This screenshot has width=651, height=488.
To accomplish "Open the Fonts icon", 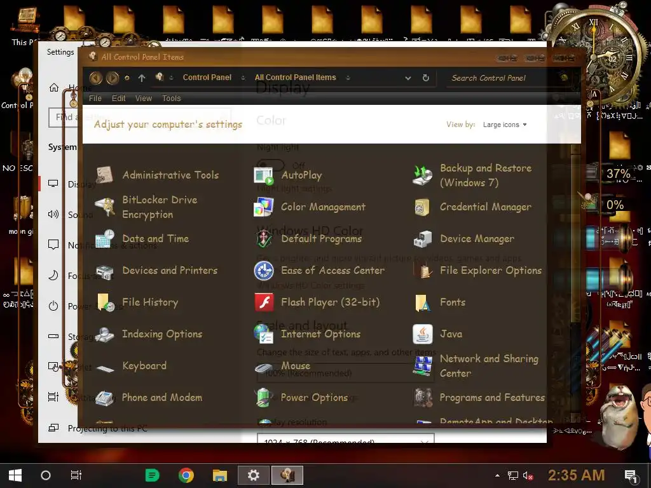I will tap(422, 302).
